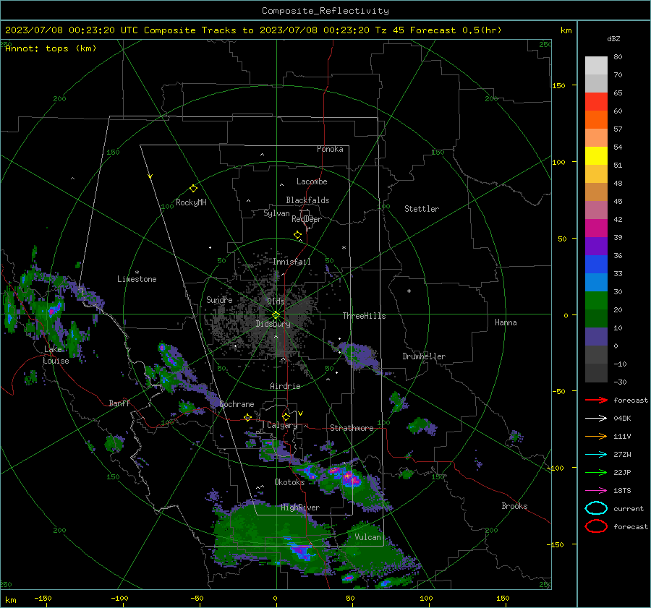Image resolution: width=651 pixels, height=608 pixels.
Task: Click the Cochrane town label
Action: click(237, 404)
